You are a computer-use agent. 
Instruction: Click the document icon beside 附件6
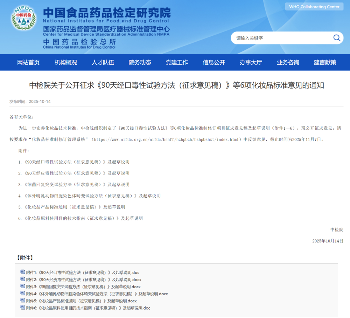[x=23, y=308]
